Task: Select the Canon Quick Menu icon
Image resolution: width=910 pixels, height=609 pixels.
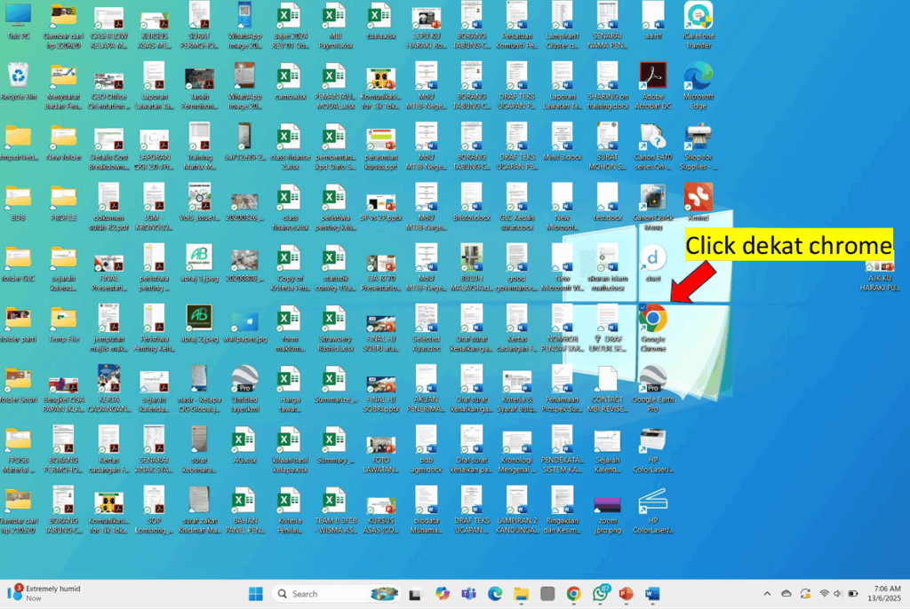Action: tap(653, 197)
